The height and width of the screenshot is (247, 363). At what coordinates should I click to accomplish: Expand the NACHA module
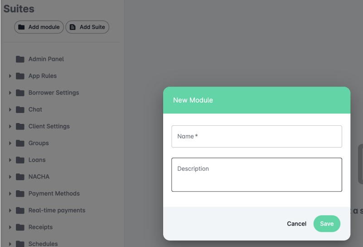10,177
